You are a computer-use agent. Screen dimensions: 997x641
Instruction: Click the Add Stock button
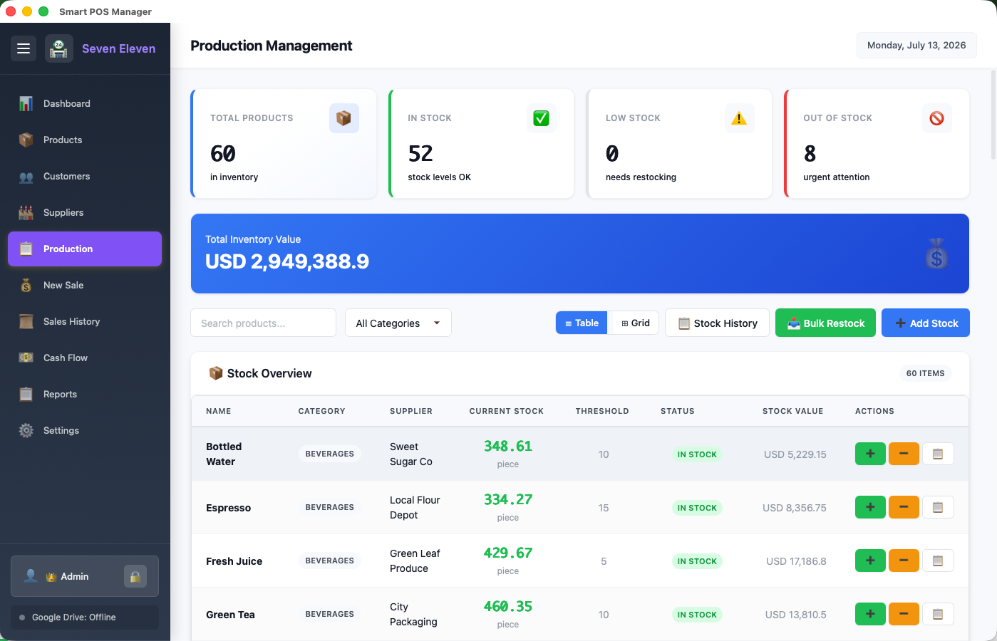[x=926, y=323]
